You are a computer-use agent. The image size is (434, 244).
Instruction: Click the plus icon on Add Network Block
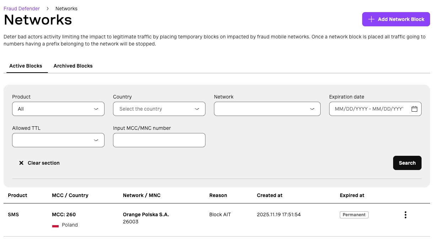[x=371, y=19]
